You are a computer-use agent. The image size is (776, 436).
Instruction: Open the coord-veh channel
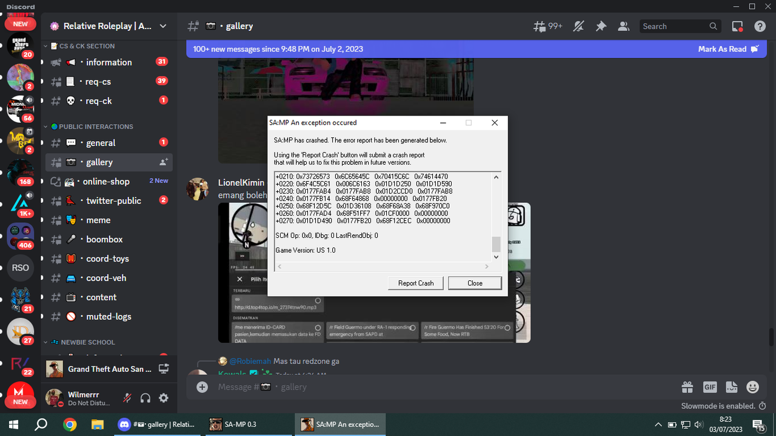point(109,278)
